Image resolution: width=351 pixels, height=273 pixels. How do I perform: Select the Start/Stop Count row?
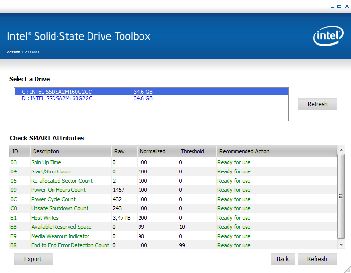click(173, 171)
